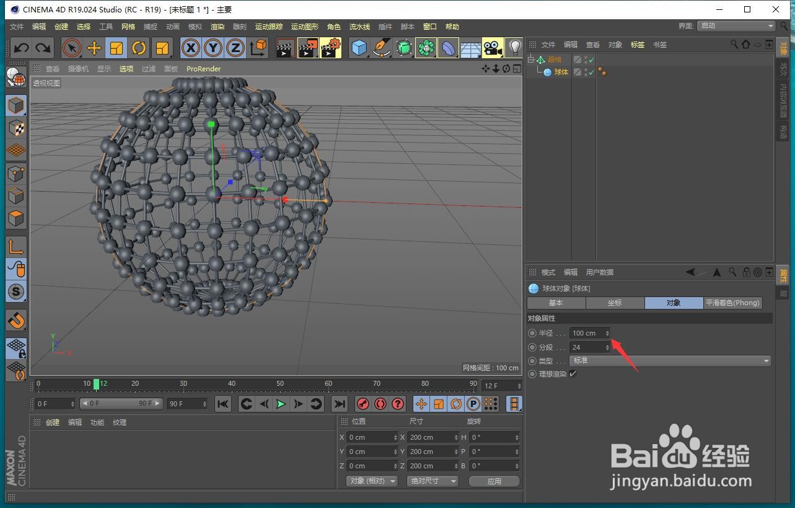Switch to Texture mode icon
Viewport: 795px width, 508px height.
pyautogui.click(x=16, y=128)
